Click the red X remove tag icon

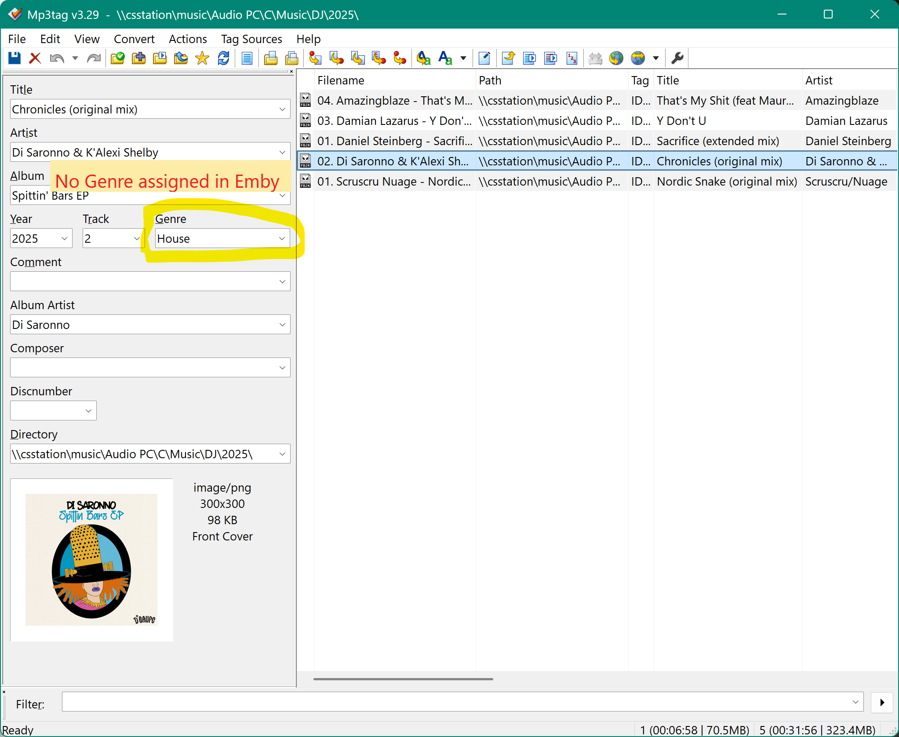click(35, 58)
